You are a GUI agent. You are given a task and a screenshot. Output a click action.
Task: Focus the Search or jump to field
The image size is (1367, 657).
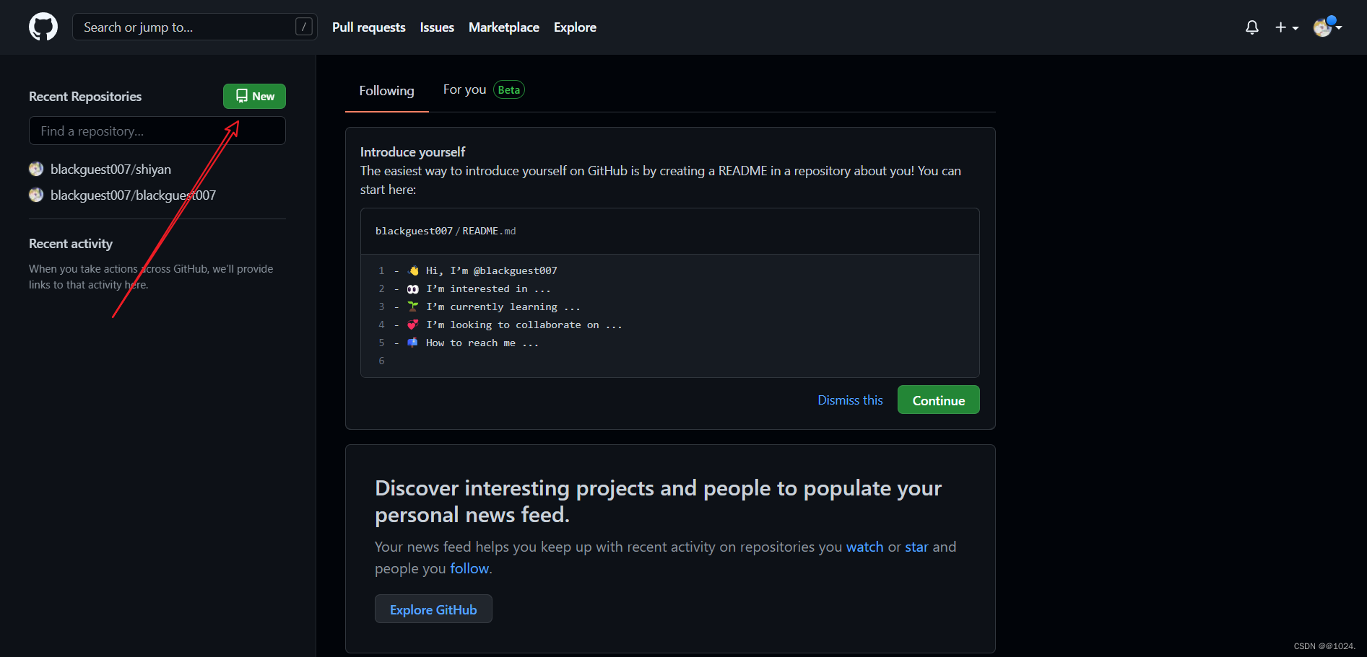click(x=195, y=27)
